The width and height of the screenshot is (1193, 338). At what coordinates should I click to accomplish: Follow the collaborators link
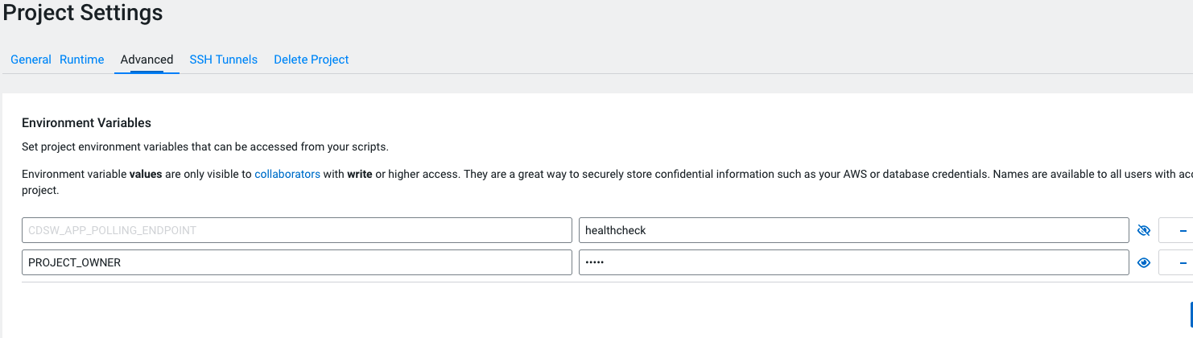point(287,174)
